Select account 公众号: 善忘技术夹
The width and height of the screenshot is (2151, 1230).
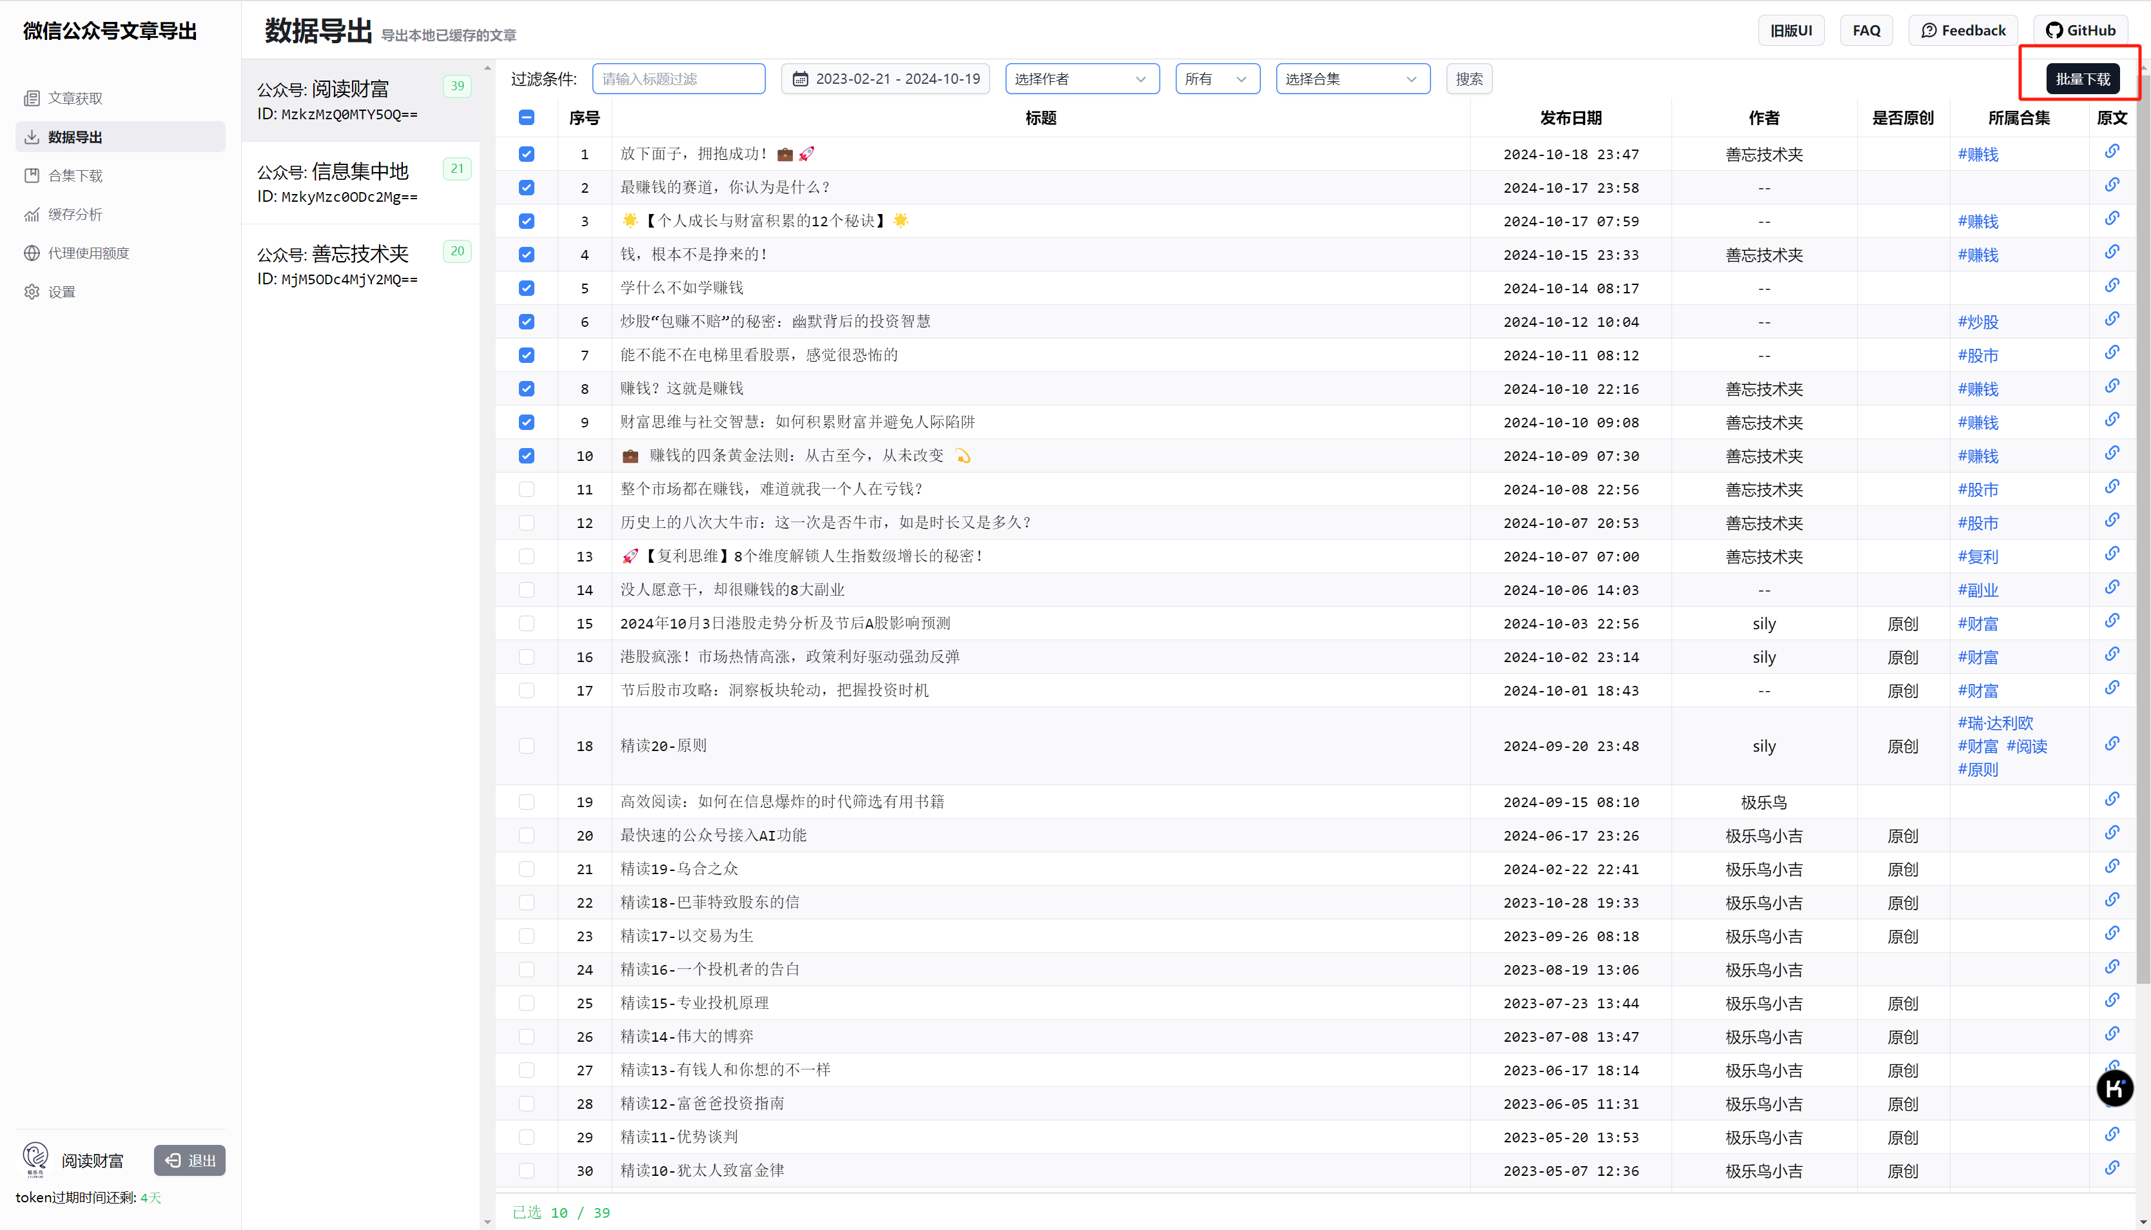pos(360,266)
